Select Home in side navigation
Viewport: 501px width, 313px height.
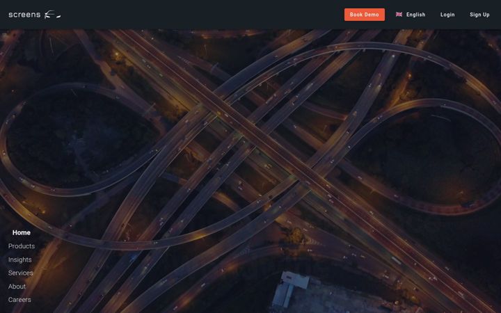[x=22, y=232]
